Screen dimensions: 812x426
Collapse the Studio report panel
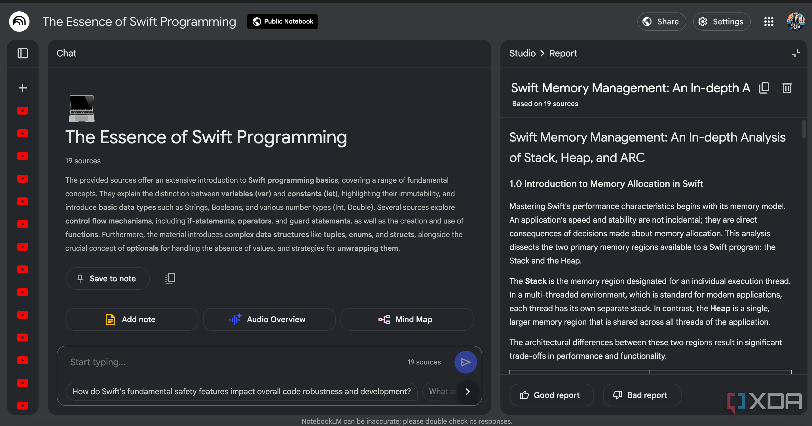(x=796, y=53)
